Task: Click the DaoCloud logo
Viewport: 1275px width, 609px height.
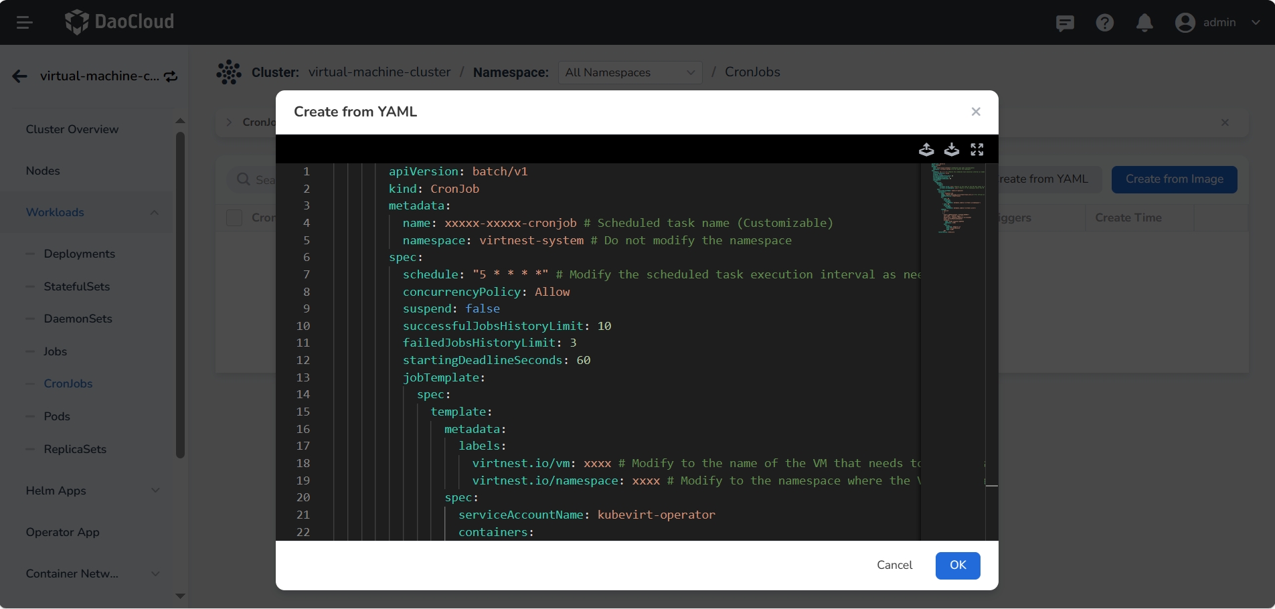Action: [119, 21]
